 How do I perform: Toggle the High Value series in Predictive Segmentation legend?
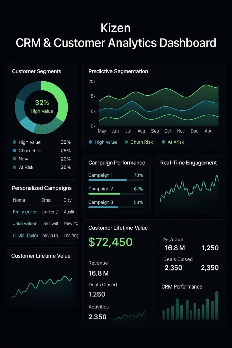pos(103,142)
